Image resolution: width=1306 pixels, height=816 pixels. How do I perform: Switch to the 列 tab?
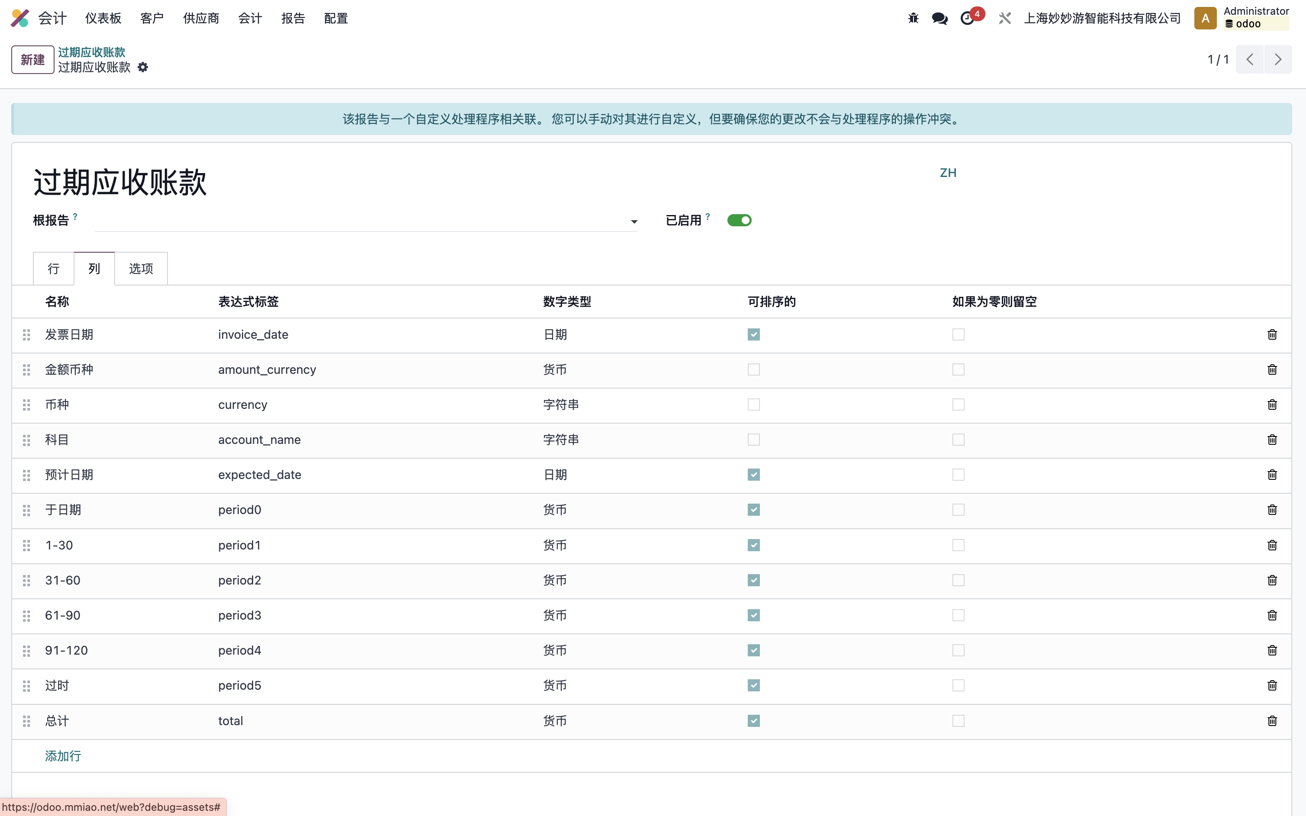click(x=94, y=268)
